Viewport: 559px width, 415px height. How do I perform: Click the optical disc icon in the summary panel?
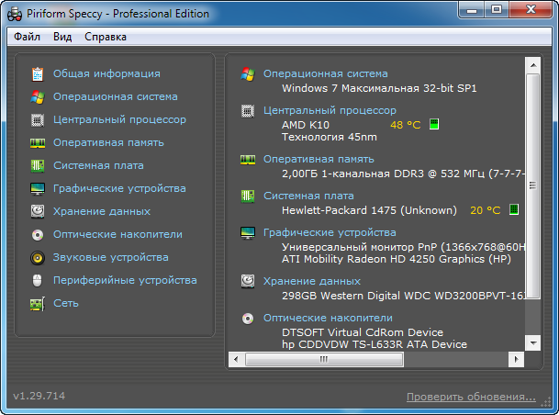[248, 318]
